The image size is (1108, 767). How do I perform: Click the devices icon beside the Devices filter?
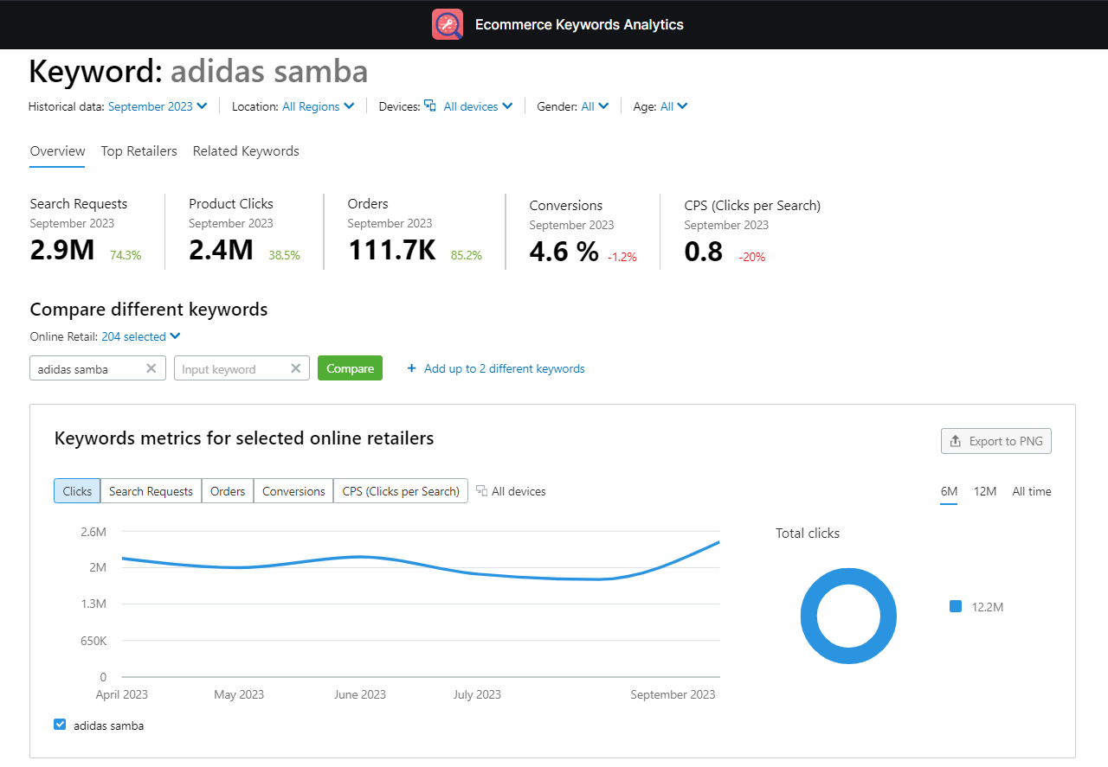tap(431, 105)
